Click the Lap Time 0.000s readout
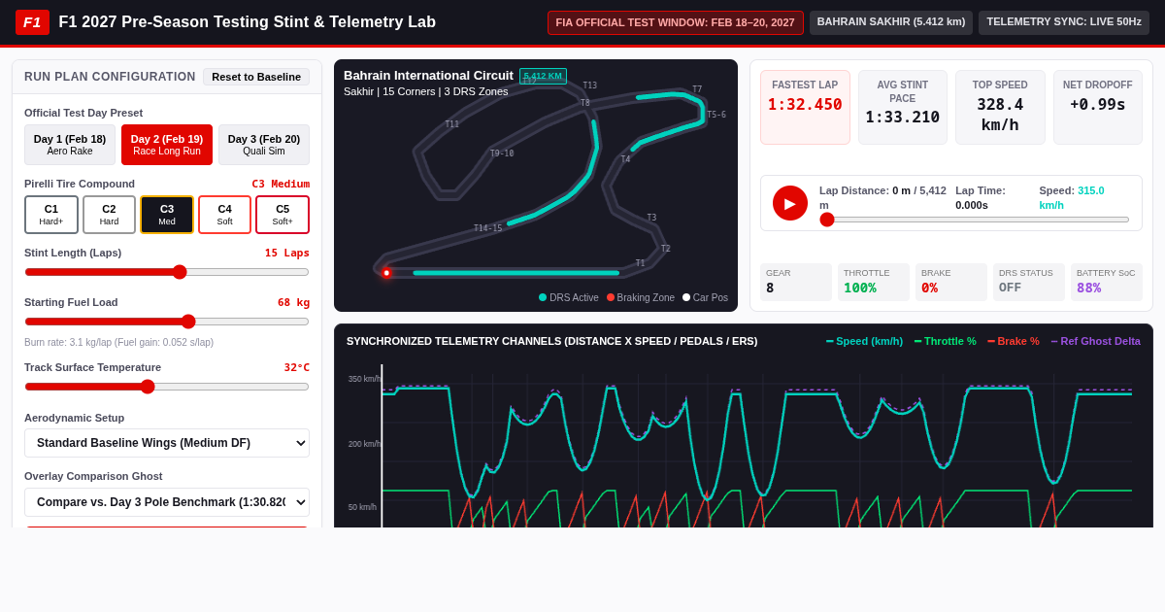 click(x=981, y=198)
